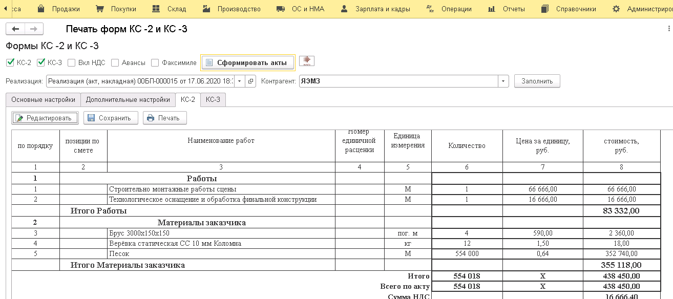Click the Технологическое оснащение row name cell

221,199
